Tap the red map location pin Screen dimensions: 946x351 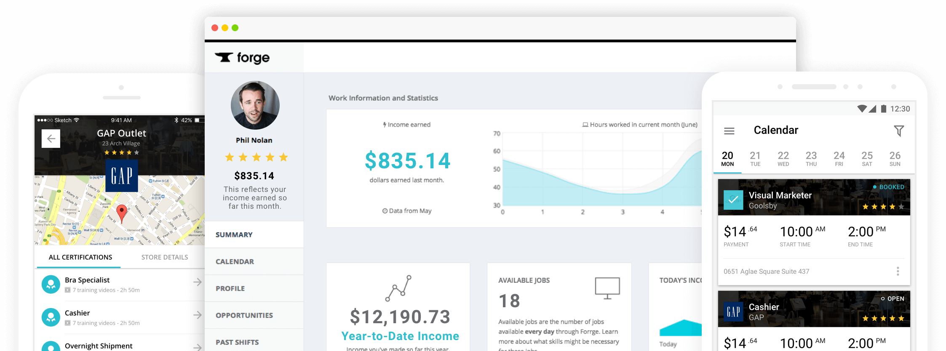coord(121,213)
